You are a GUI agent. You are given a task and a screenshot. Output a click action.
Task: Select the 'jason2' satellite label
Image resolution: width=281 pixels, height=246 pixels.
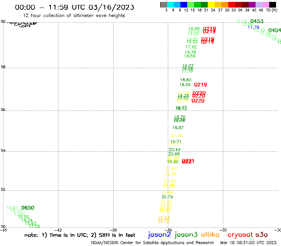pyautogui.click(x=159, y=235)
